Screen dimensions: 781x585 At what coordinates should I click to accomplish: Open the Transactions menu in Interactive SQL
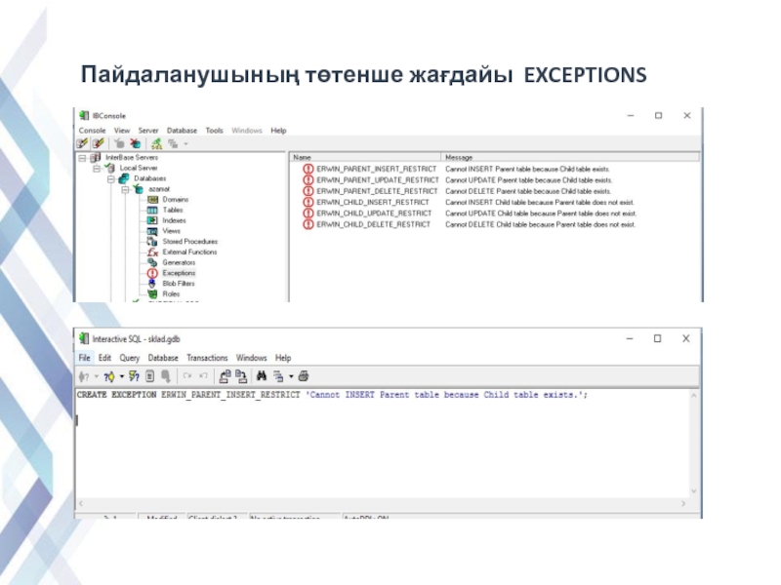coord(207,358)
